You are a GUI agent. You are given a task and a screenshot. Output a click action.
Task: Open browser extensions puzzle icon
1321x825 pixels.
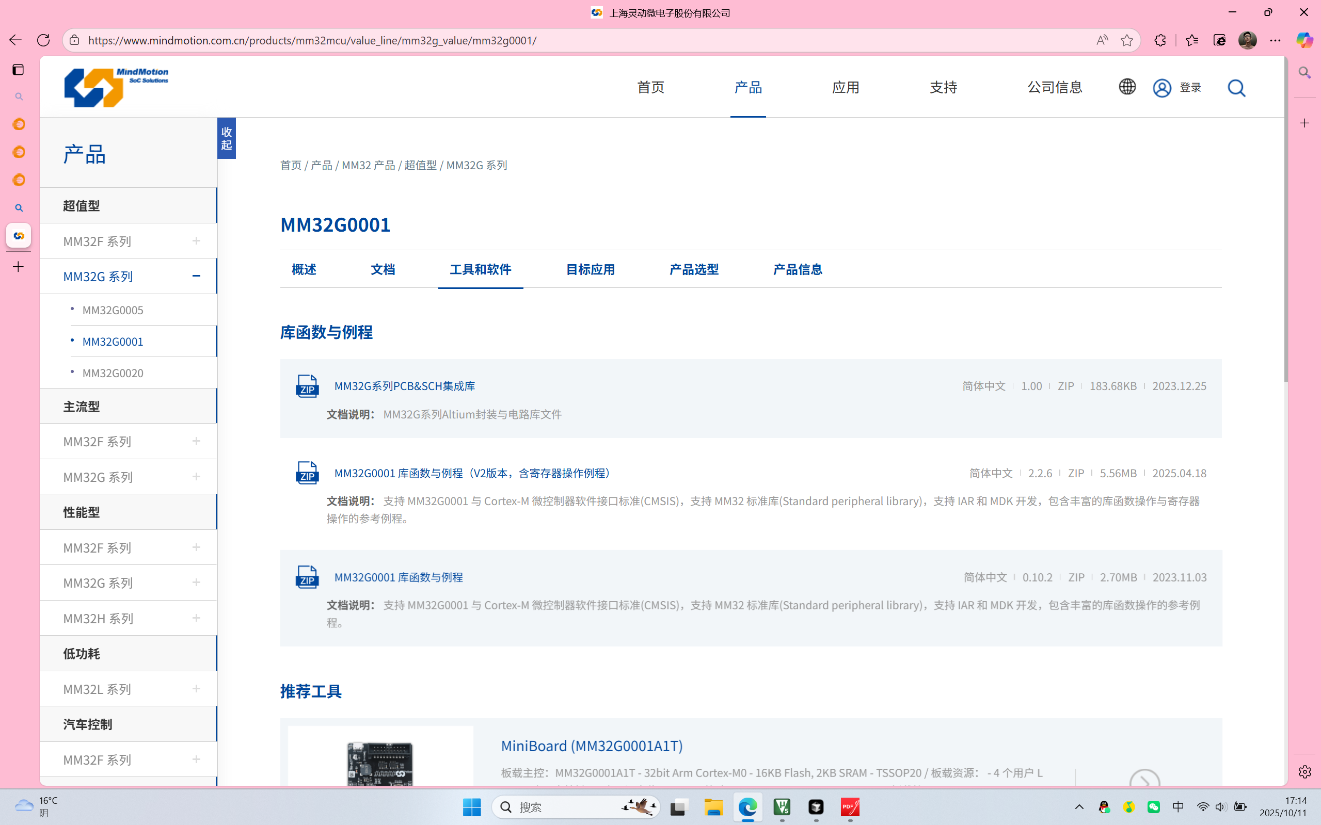coord(1160,40)
